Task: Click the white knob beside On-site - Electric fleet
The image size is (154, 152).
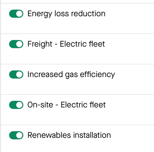Action: (20, 105)
